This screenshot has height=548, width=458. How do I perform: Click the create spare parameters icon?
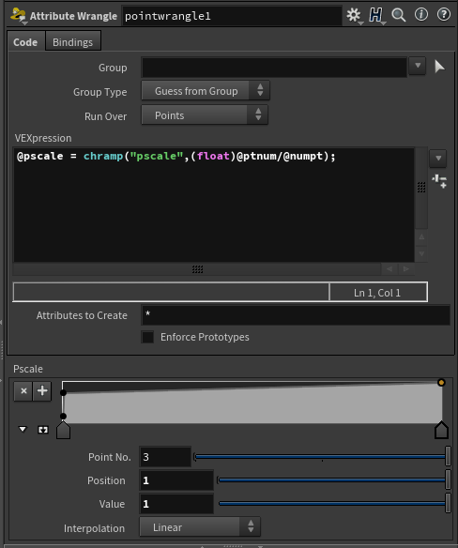point(439,181)
